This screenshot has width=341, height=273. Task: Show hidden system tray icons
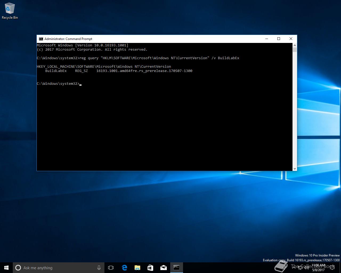point(294,268)
